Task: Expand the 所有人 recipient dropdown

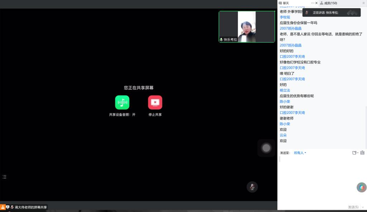Action: coord(300,153)
